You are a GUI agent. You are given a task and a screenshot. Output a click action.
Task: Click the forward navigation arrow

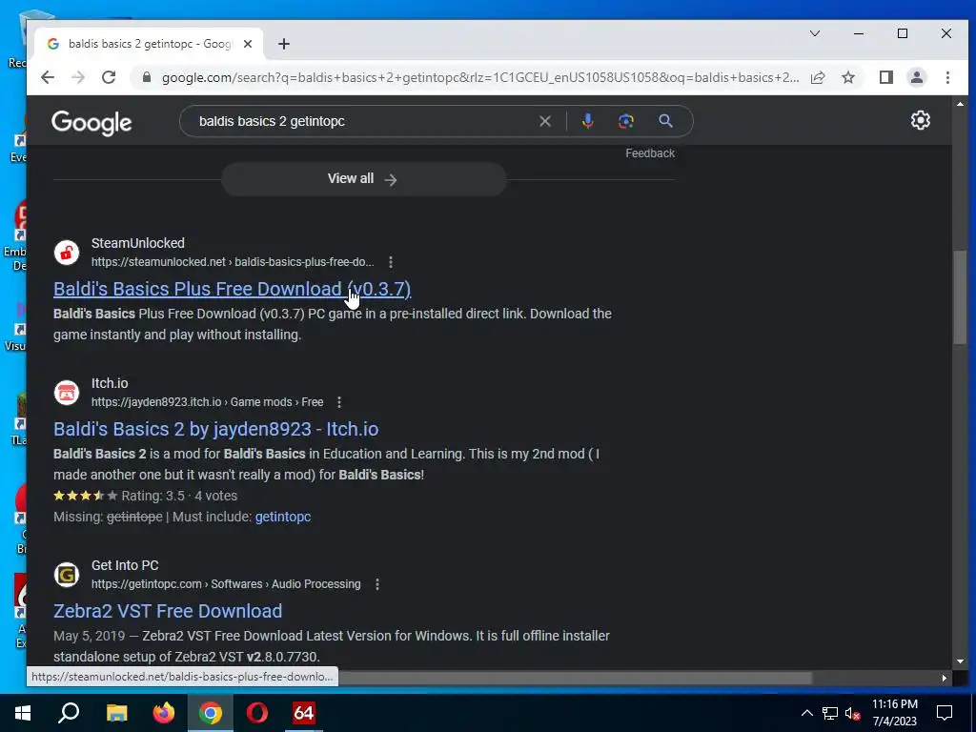tap(78, 77)
